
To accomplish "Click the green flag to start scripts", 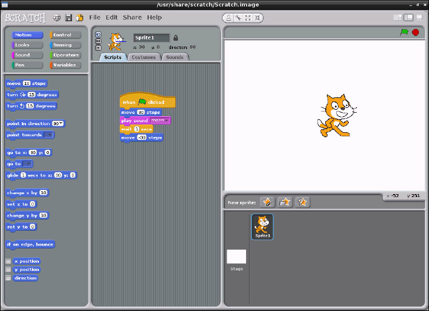I will [x=404, y=32].
